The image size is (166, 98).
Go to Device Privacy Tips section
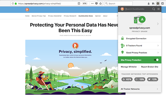tap(39, 16)
